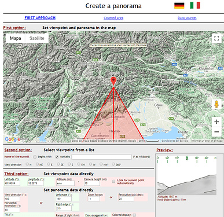Select the SE view direction radio
The height and width of the screenshot is (217, 224).
point(58,164)
